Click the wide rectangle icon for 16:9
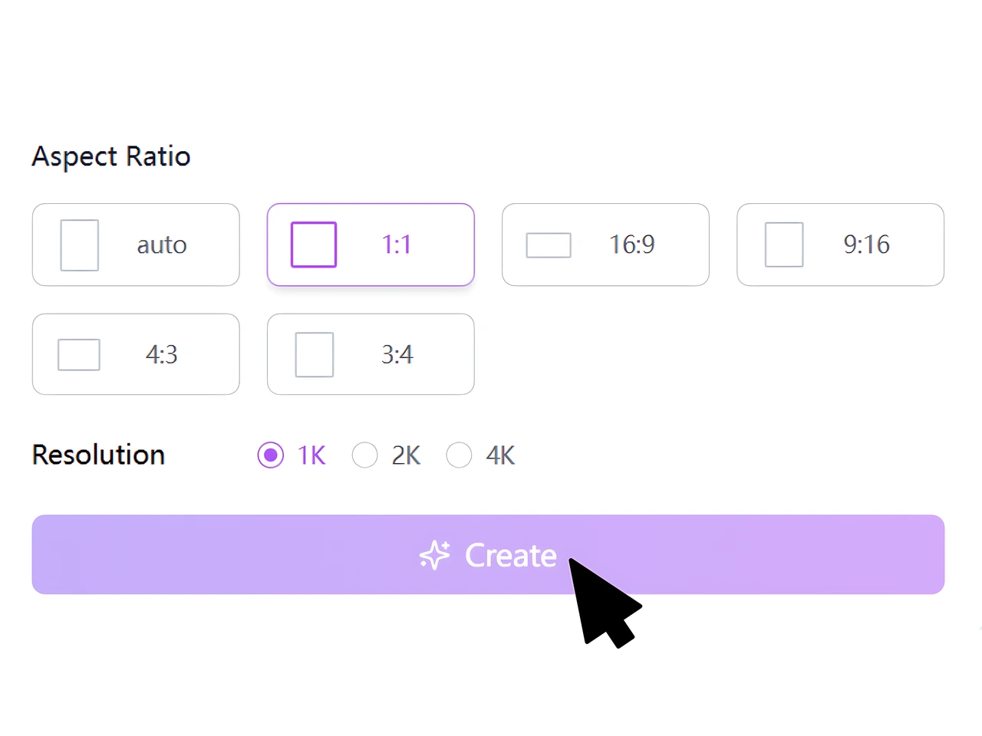This screenshot has height=736, width=982. (x=549, y=245)
